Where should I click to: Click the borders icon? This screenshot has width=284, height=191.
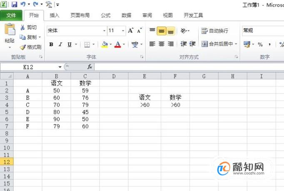[x=87, y=44]
